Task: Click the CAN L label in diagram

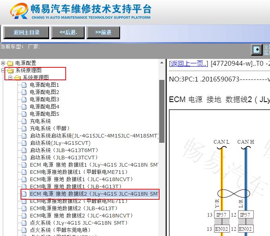Action: (x=221, y=142)
